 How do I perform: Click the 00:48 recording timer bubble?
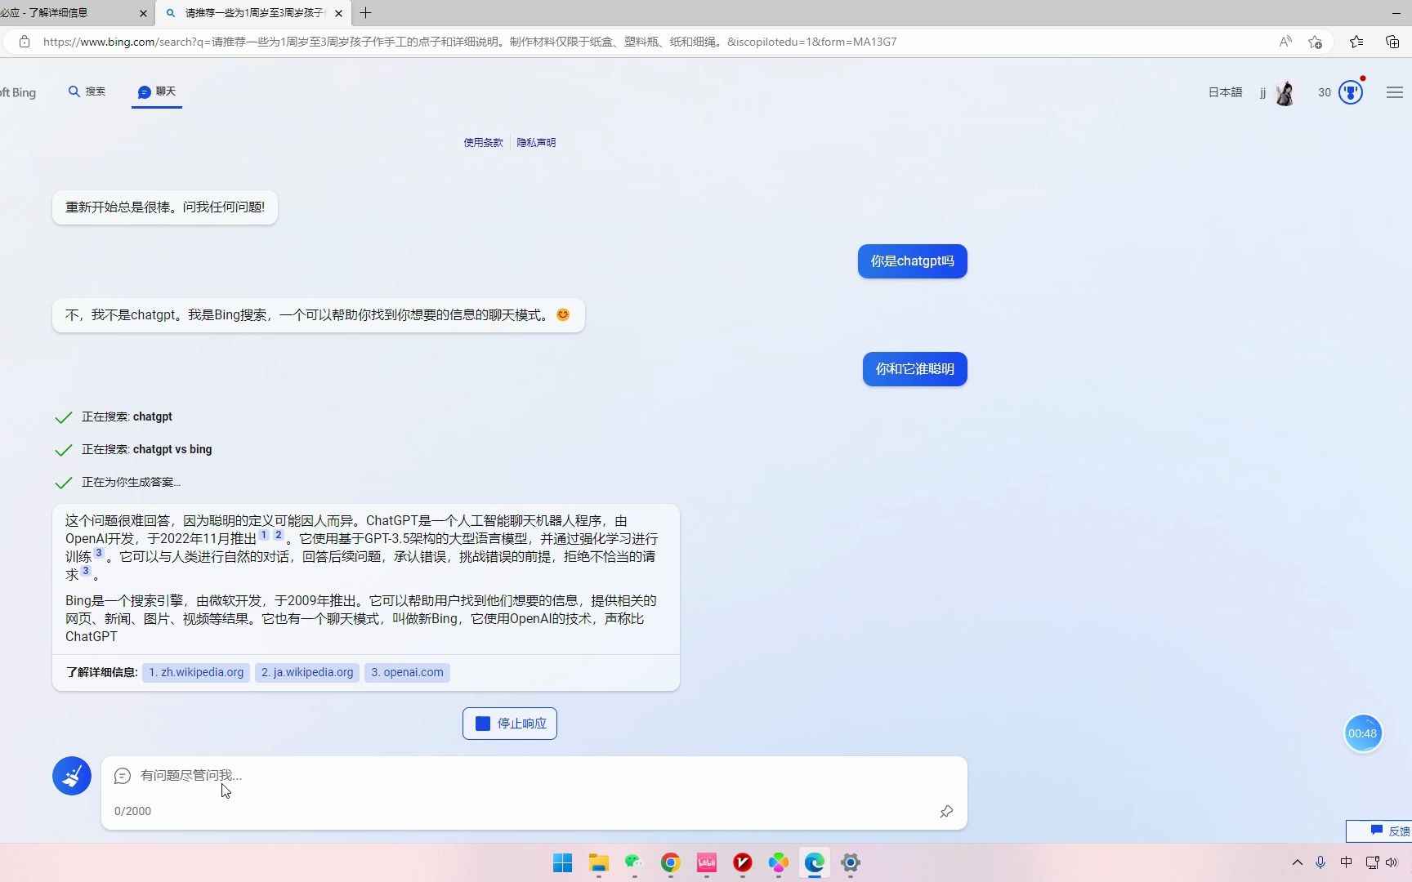pyautogui.click(x=1362, y=733)
